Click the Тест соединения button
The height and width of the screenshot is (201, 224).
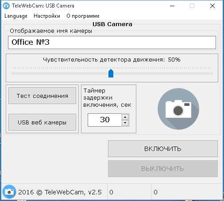(42, 96)
